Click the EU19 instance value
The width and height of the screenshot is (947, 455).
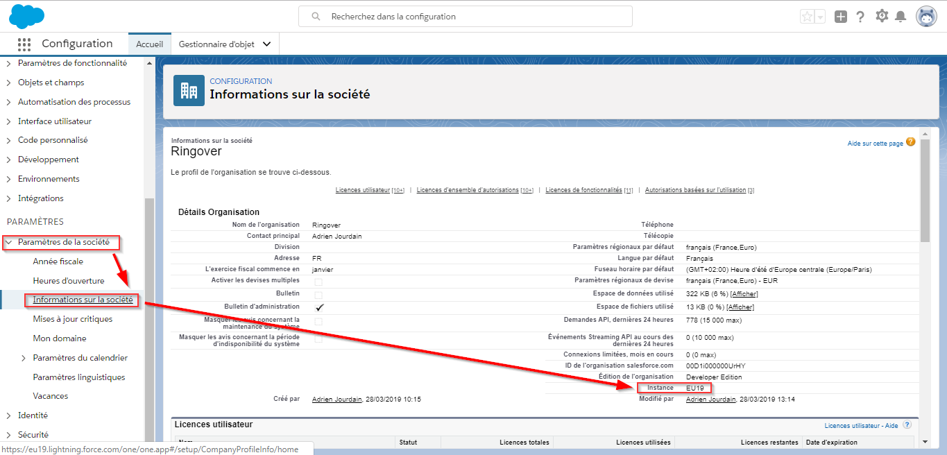tap(694, 388)
